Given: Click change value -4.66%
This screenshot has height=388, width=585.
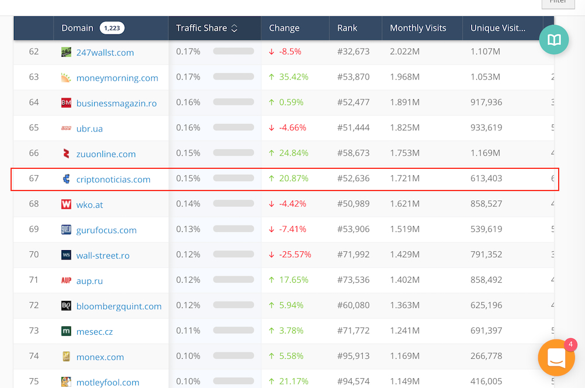Looking at the screenshot, I should (292, 127).
